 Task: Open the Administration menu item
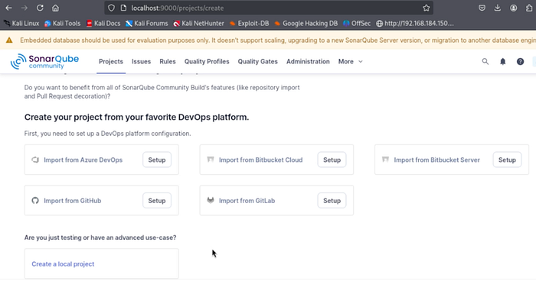[308, 61]
